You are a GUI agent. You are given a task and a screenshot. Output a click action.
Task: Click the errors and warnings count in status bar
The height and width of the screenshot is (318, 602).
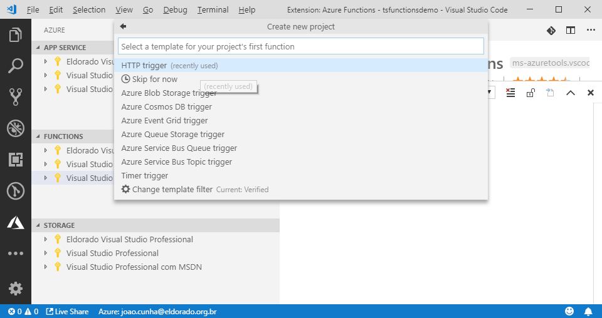[x=23, y=312]
